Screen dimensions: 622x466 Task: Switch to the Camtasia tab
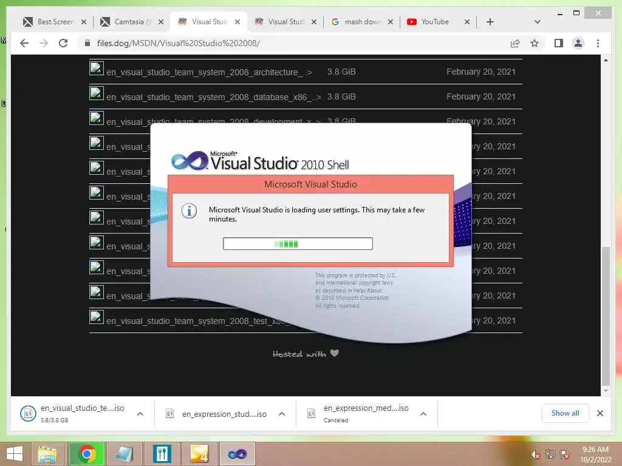click(132, 22)
